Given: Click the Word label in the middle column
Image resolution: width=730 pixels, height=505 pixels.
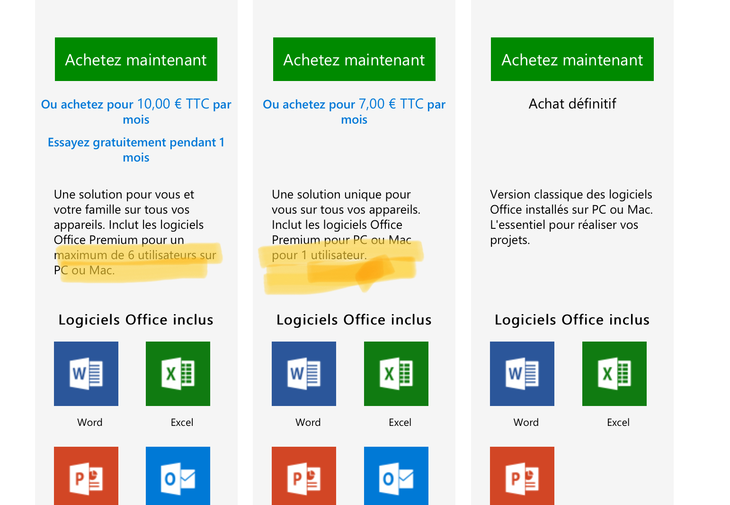Looking at the screenshot, I should point(308,422).
